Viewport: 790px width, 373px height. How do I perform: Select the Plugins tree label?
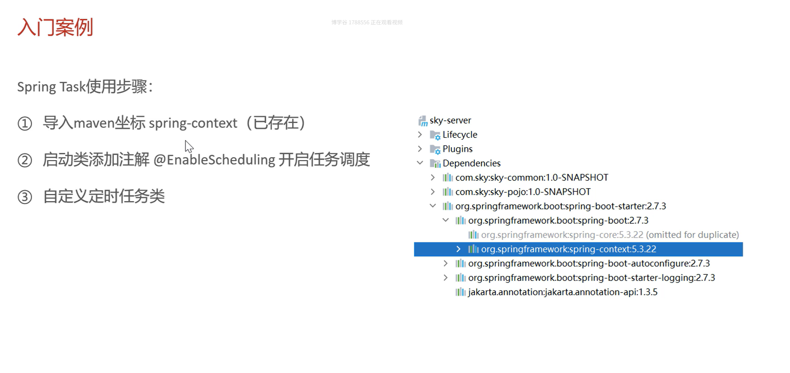point(458,149)
